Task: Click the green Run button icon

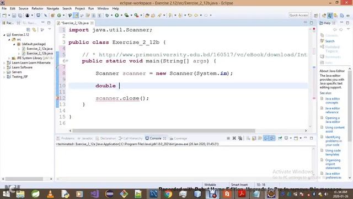Action: (116, 15)
